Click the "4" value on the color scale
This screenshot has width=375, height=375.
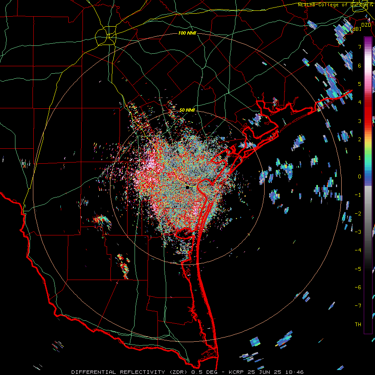coord(360,102)
